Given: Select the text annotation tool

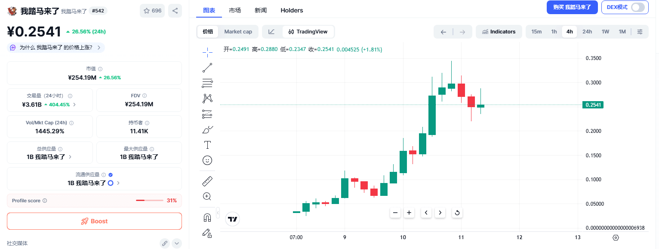Looking at the screenshot, I should pos(207,144).
